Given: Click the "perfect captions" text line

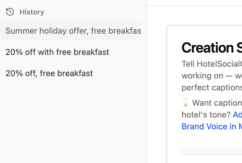Looking at the screenshot, I should pyautogui.click(x=211, y=87).
